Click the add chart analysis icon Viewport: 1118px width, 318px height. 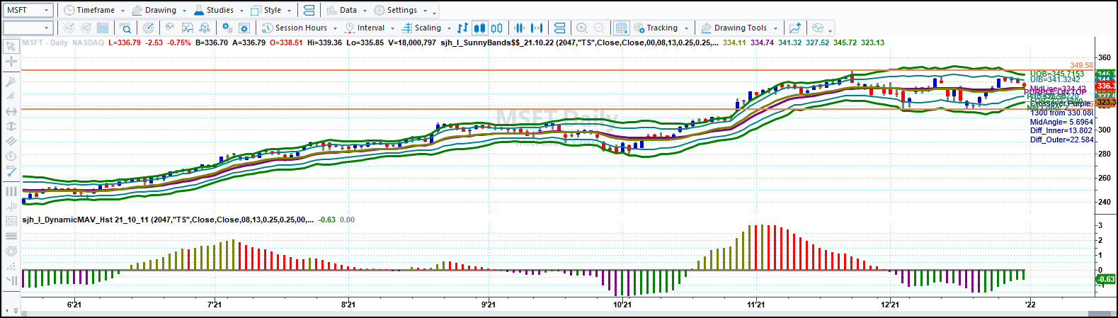click(x=795, y=28)
